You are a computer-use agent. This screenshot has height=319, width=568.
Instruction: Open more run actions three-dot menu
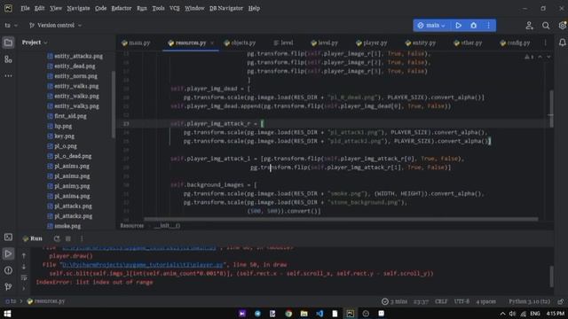click(488, 26)
